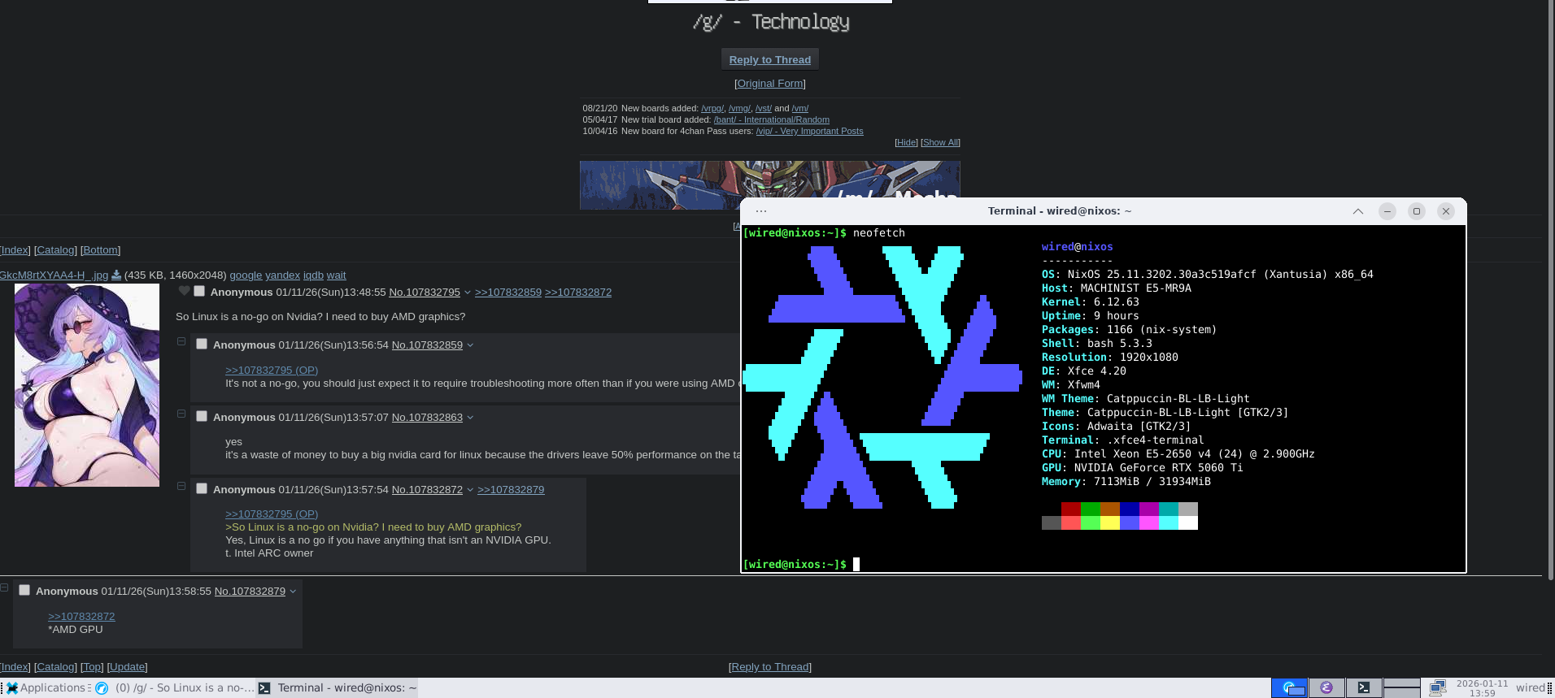This screenshot has height=698, width=1555.
Task: Click the terminal prompt input line
Action: pos(1104,564)
